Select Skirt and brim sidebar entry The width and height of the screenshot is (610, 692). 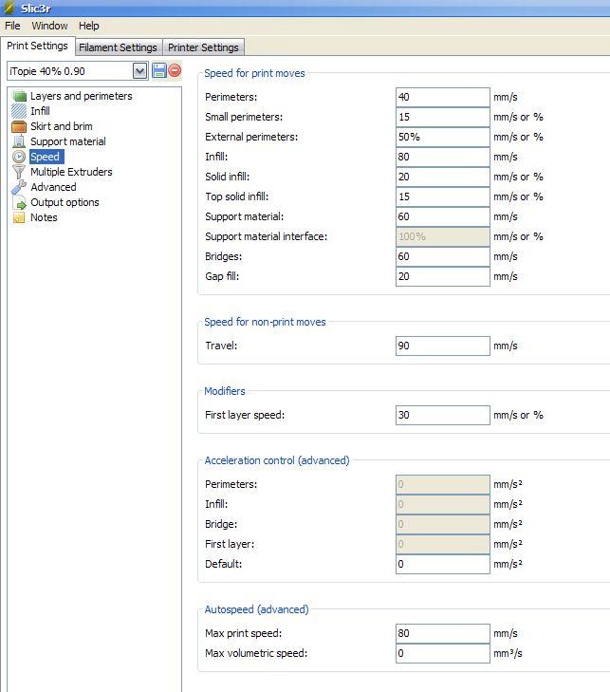(62, 126)
